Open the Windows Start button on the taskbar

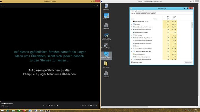(2, 111)
